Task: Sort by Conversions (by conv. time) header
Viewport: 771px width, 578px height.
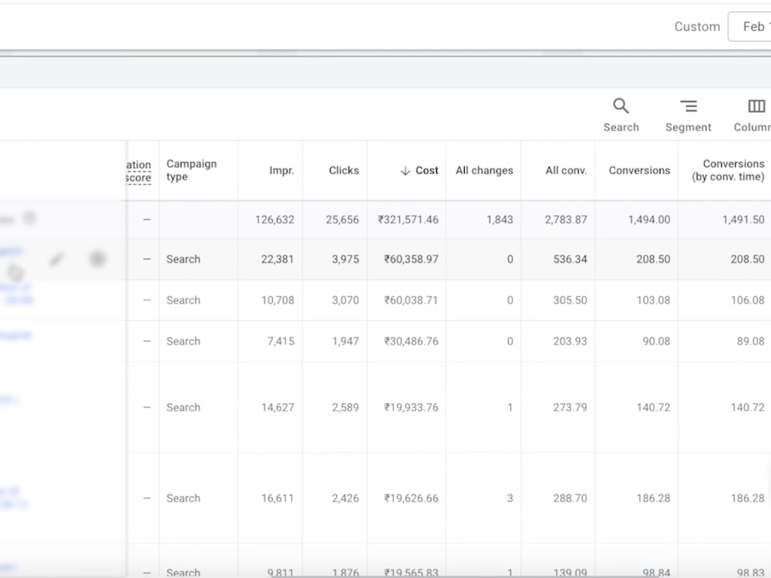Action: [x=728, y=170]
